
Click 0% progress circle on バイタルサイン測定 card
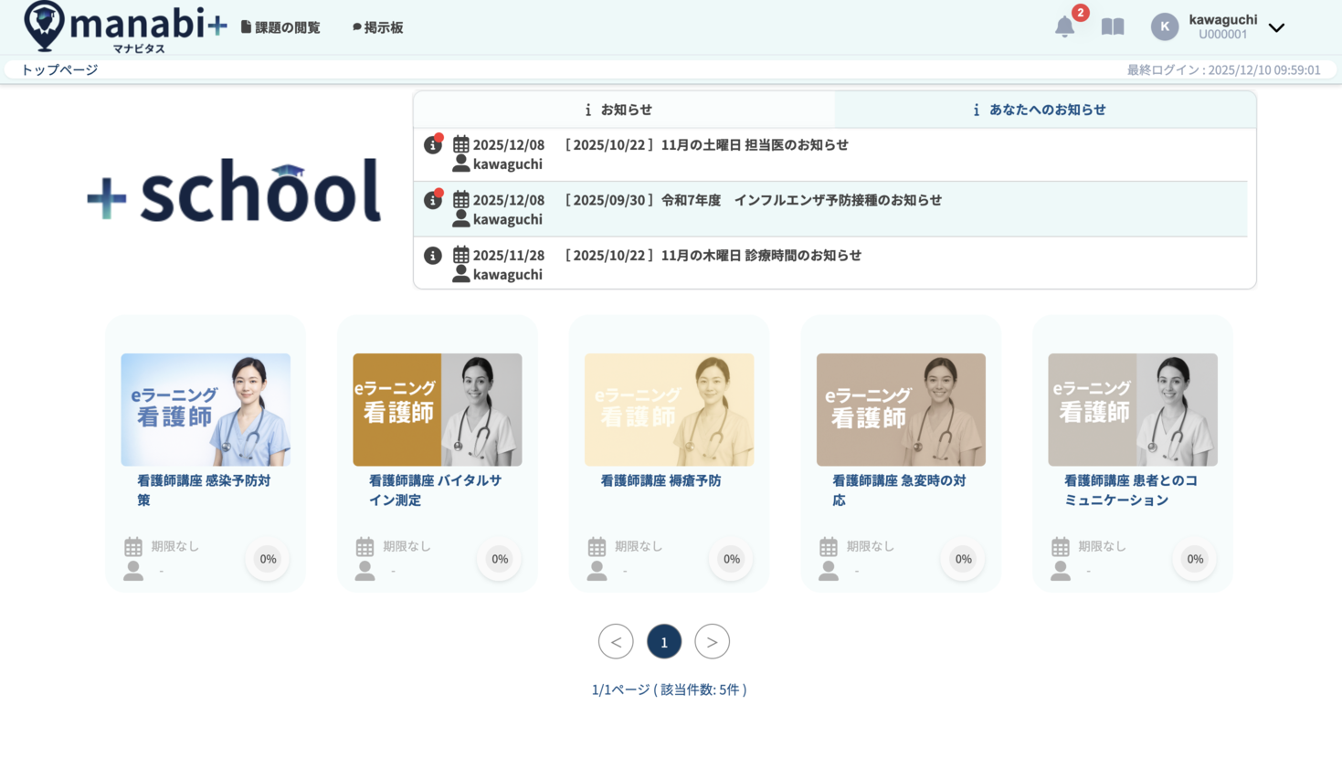(500, 559)
